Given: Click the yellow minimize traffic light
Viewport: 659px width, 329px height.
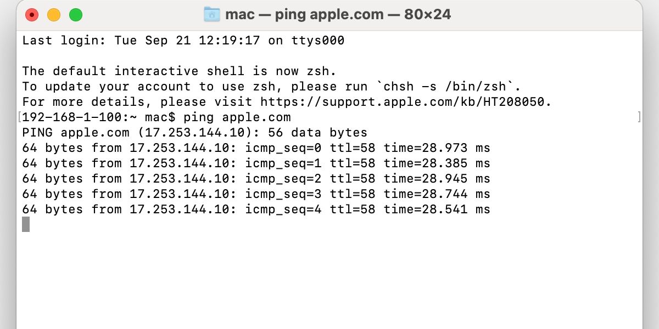Looking at the screenshot, I should click(x=54, y=15).
